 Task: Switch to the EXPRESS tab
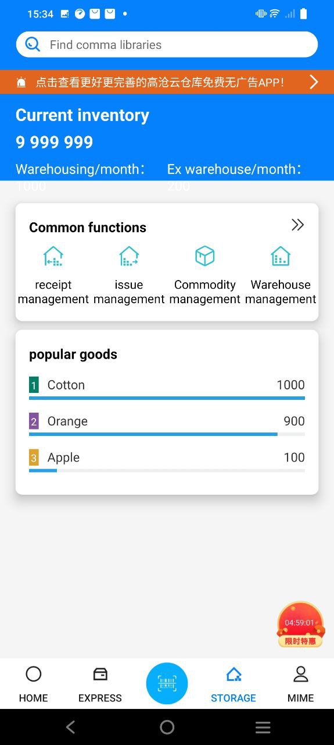coord(100,684)
